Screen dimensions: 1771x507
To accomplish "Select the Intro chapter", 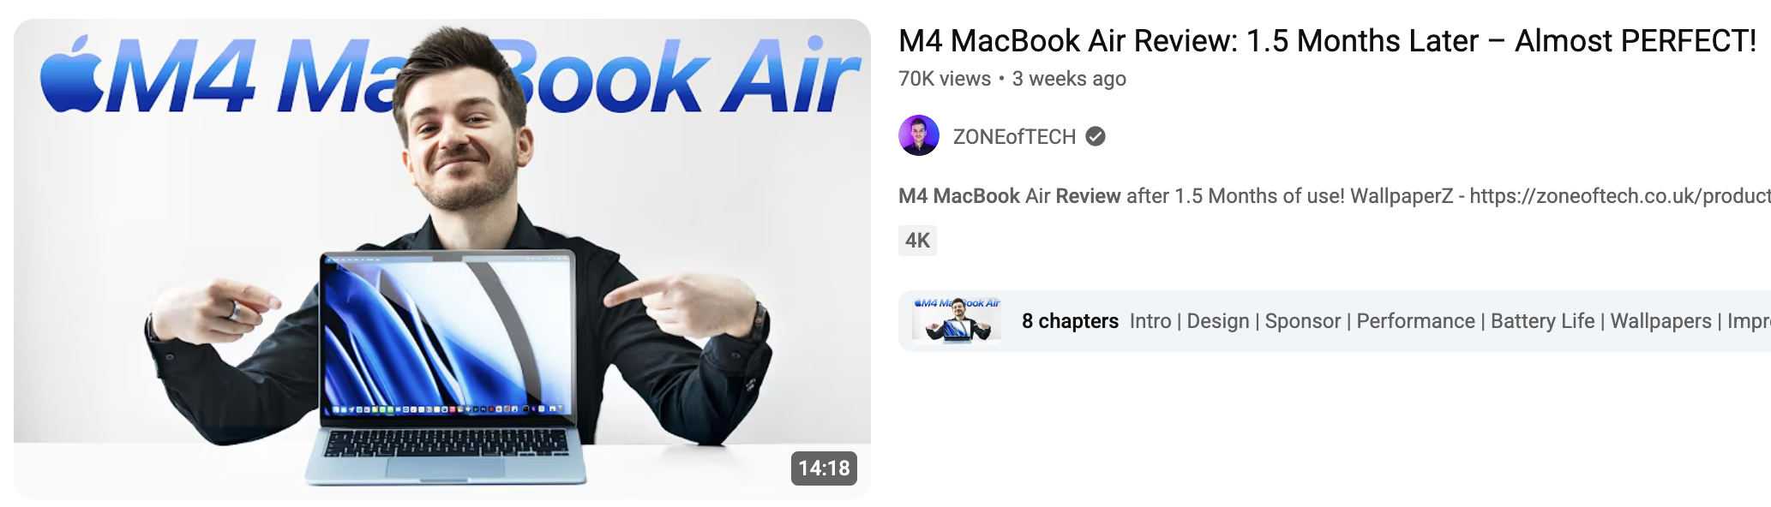I will (1150, 321).
